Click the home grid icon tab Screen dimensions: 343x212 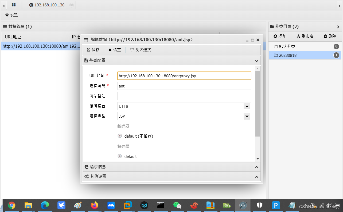(x=14, y=5)
